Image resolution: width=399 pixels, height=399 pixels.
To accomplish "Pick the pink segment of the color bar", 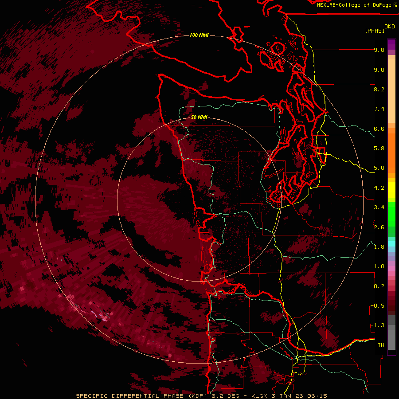I will (391, 269).
